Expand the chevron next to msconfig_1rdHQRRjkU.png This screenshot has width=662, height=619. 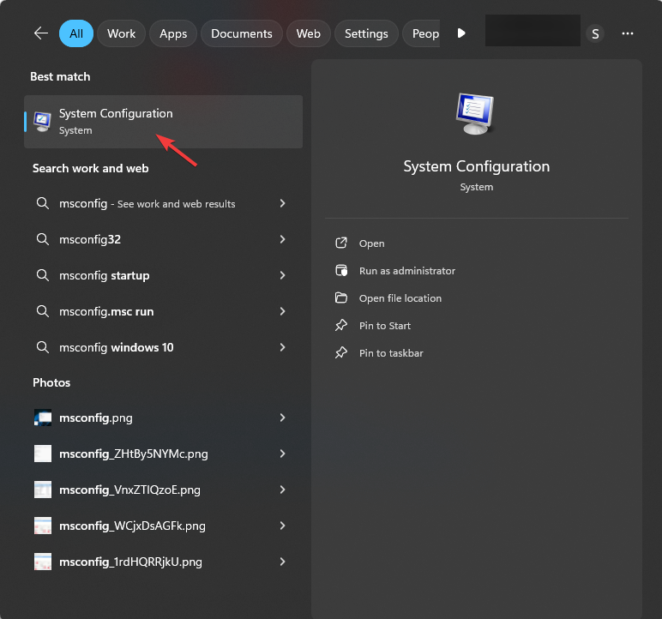coord(282,562)
